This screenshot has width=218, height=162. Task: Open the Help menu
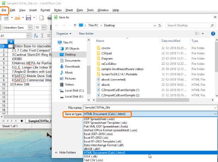click(x=116, y=10)
